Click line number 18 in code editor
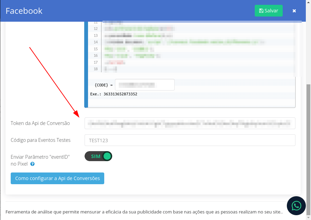 pos(96,69)
